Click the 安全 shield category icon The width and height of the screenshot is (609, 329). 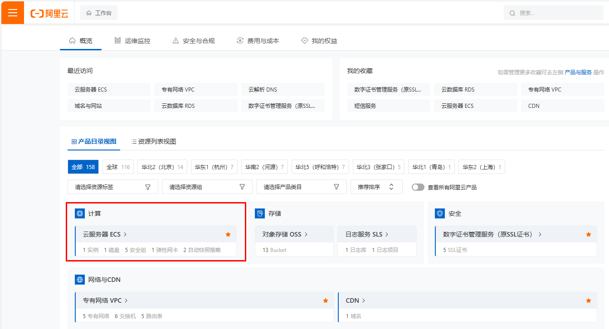[440, 213]
